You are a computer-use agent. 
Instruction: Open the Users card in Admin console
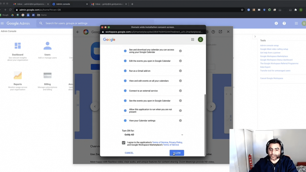coord(48,50)
